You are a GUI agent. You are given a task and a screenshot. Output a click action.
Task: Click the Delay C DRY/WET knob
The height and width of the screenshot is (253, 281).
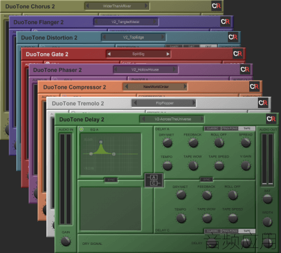181,195
